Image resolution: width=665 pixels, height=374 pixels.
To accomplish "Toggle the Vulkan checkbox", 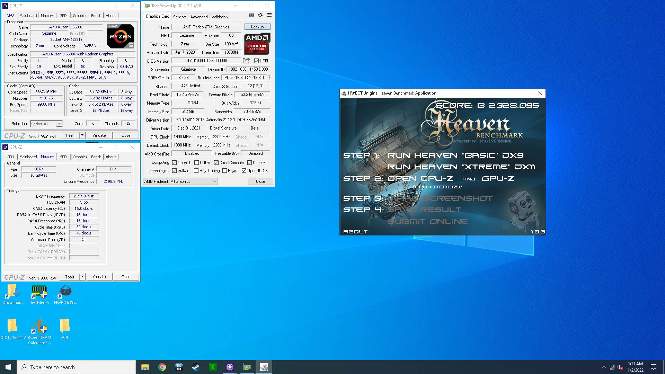I will 175,171.
